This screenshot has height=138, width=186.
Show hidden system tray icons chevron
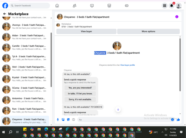162,132
